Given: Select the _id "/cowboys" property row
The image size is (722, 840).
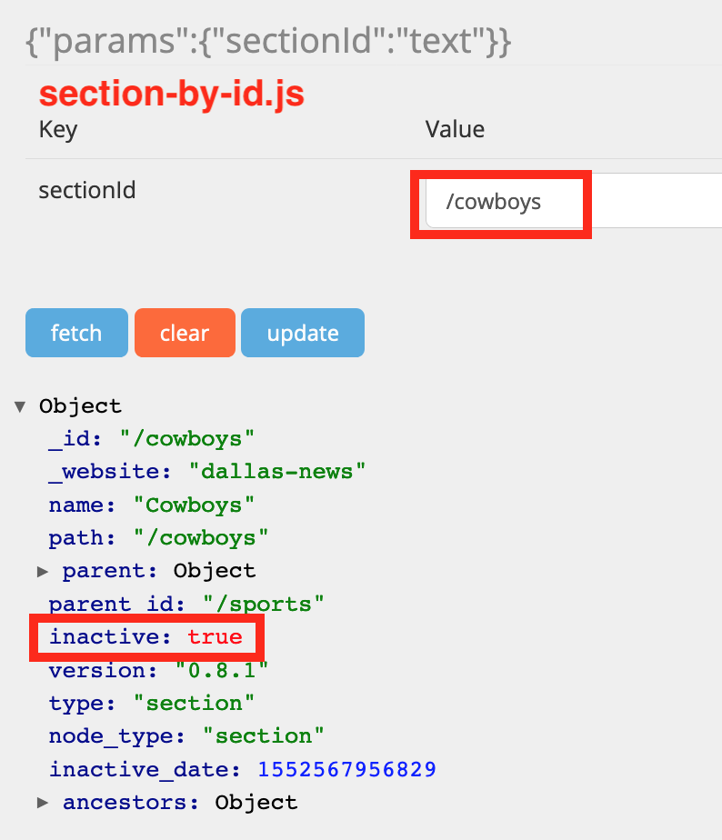Looking at the screenshot, I should tap(151, 439).
